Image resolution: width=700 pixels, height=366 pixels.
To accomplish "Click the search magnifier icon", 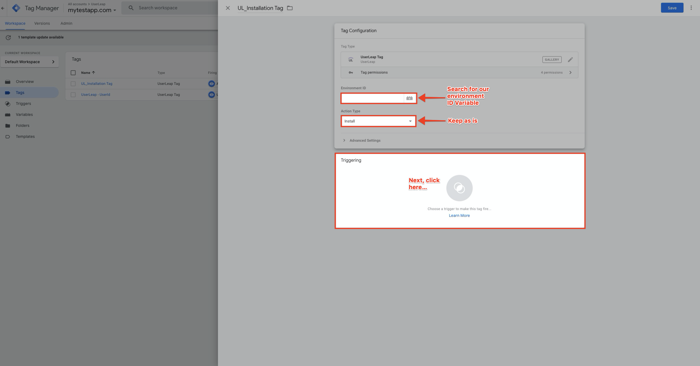I will (x=131, y=8).
